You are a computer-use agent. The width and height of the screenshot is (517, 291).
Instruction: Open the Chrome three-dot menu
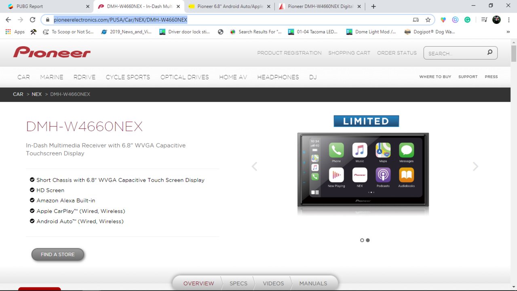point(508,19)
